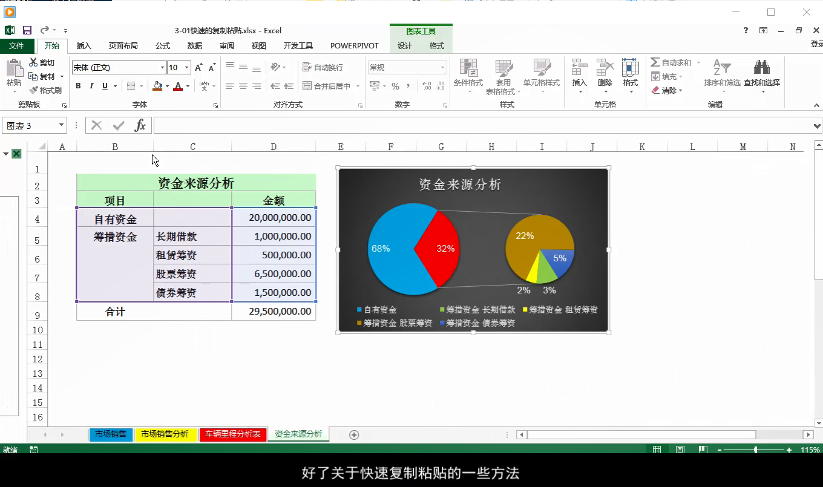Image resolution: width=823 pixels, height=487 pixels.
Task: Click the Save icon in quick access toolbar
Action: click(x=27, y=30)
